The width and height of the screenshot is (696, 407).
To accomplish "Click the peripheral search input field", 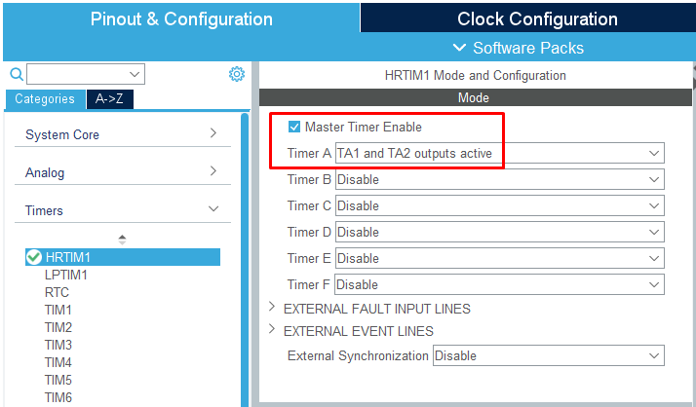I will [x=78, y=74].
